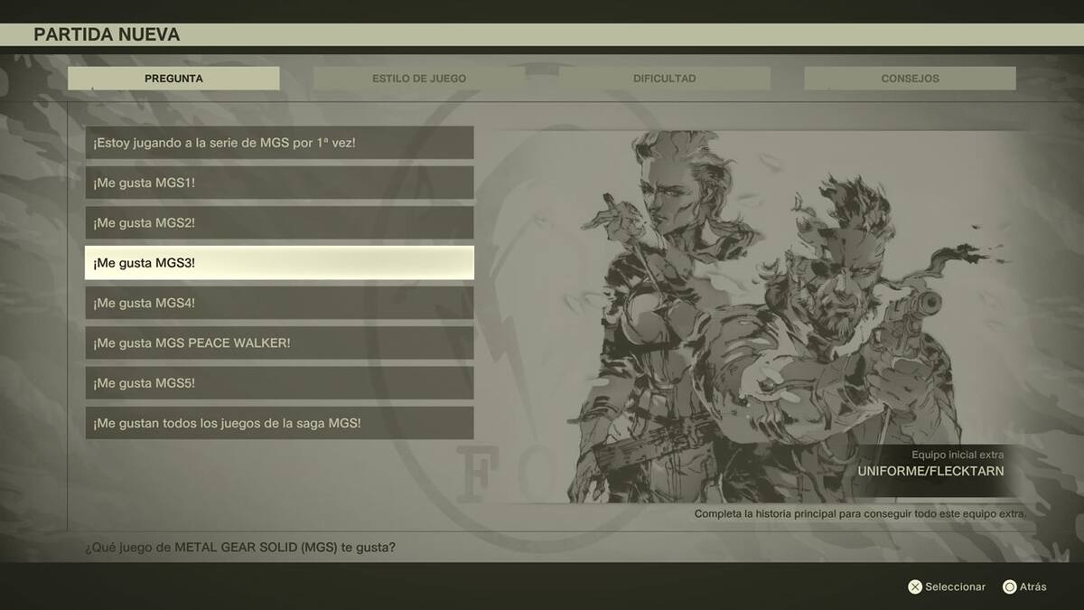The width and height of the screenshot is (1084, 610).
Task: Click the 'Equipo inicial extra' label
Action: pos(958,455)
